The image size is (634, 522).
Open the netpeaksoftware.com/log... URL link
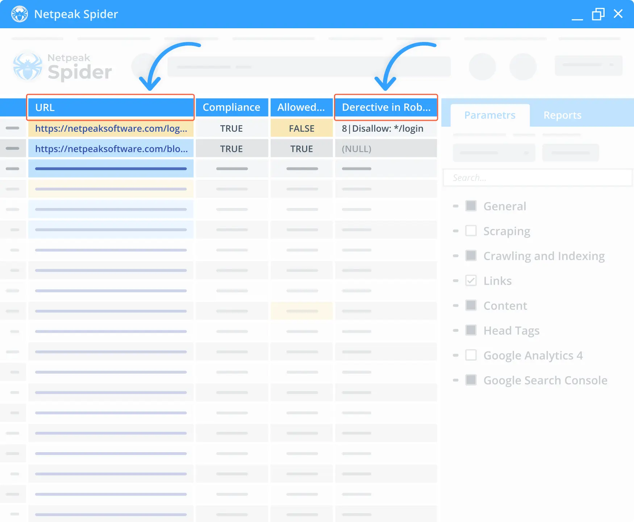click(x=111, y=128)
